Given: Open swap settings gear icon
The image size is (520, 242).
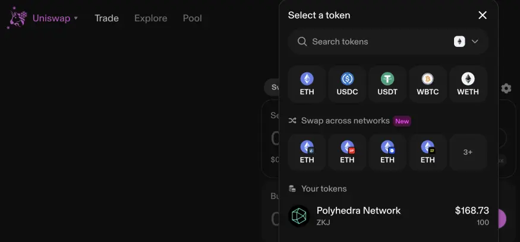Looking at the screenshot, I should 506,88.
